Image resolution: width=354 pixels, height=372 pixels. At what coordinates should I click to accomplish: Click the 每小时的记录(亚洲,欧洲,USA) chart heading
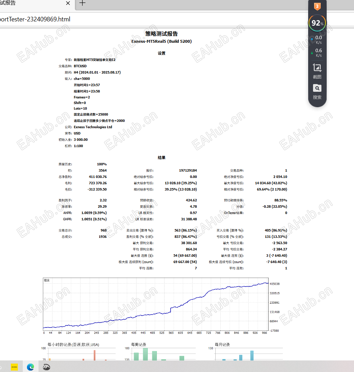73,344
